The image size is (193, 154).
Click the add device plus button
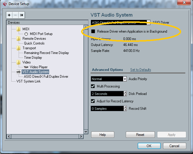pyautogui.click(x=9, y=15)
